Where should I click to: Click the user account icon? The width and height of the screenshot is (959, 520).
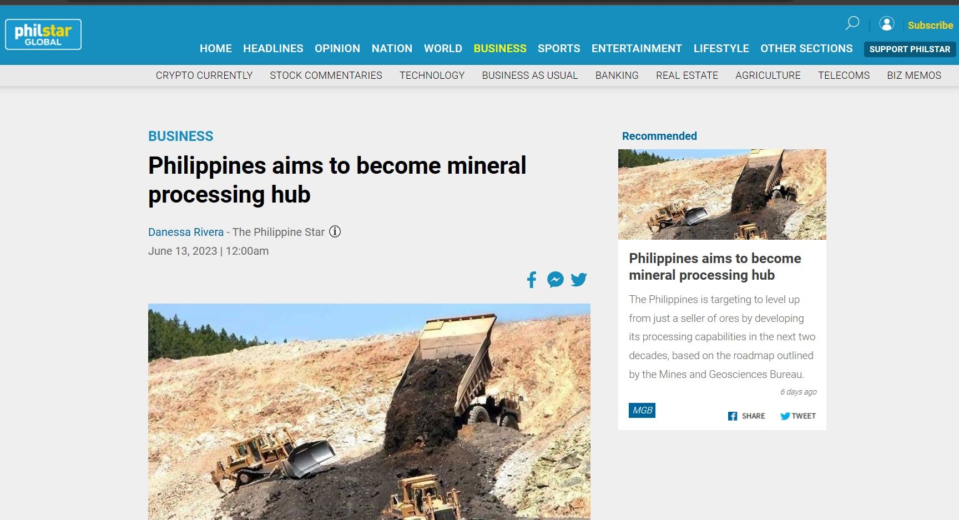tap(886, 24)
